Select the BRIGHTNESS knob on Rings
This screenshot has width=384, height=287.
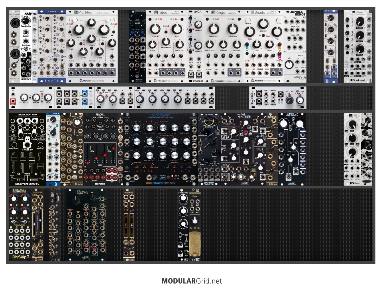tap(210, 45)
